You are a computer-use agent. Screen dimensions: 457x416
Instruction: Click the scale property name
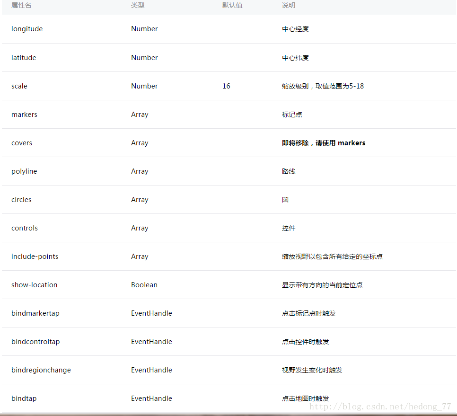click(x=19, y=86)
